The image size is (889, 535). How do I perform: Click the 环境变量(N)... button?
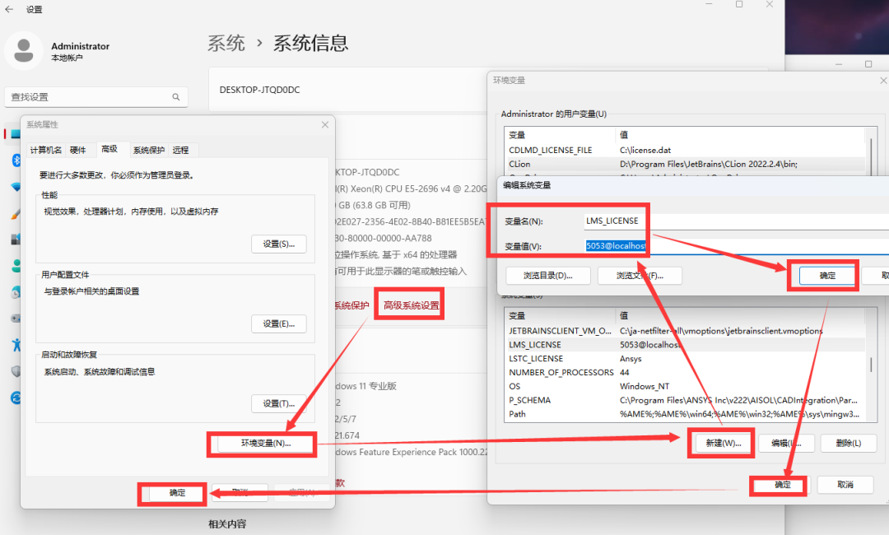click(x=266, y=443)
